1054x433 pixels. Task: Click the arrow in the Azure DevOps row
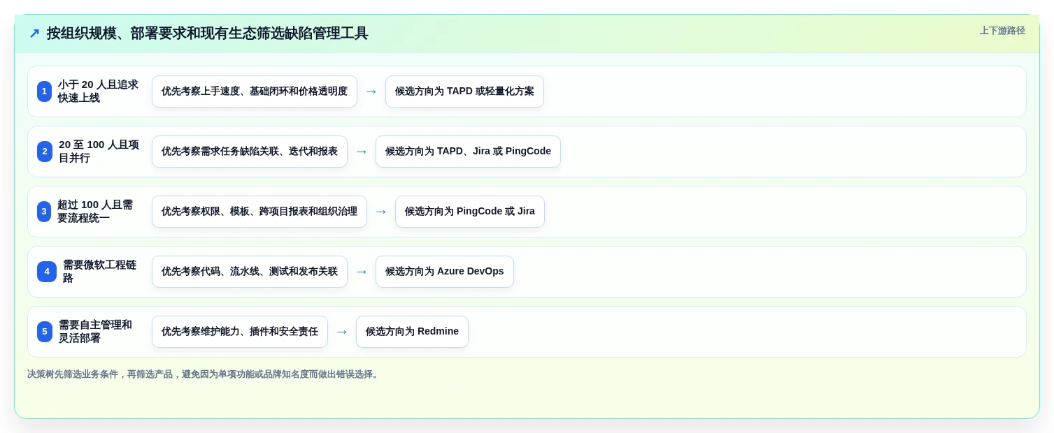coord(362,272)
